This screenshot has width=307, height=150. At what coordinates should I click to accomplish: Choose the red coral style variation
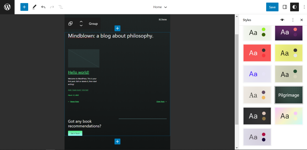click(x=257, y=53)
